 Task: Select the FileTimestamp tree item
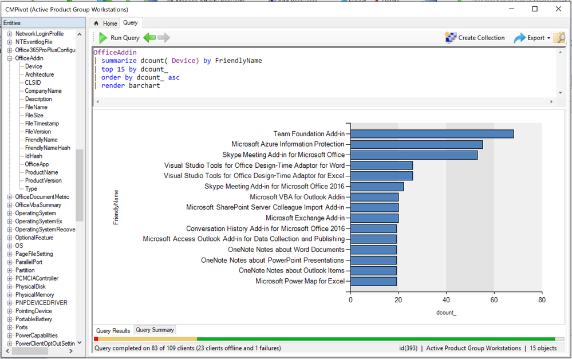coord(42,123)
